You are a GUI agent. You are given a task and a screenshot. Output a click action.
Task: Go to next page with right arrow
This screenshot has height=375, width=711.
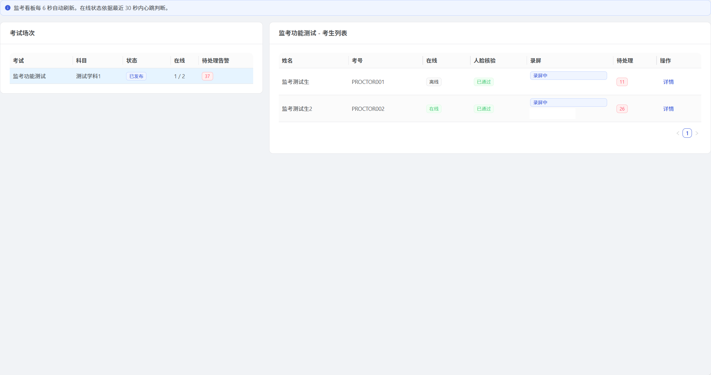pos(697,133)
